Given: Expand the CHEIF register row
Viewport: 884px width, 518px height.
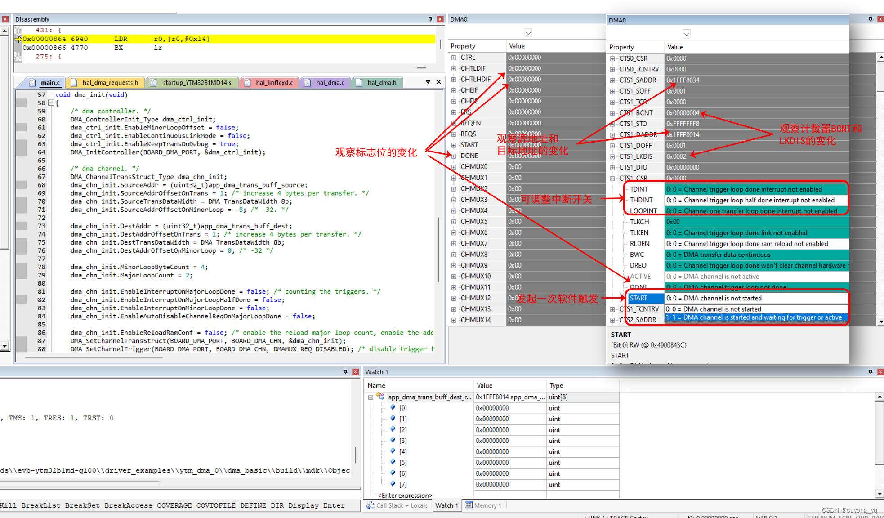Looking at the screenshot, I should click(454, 90).
